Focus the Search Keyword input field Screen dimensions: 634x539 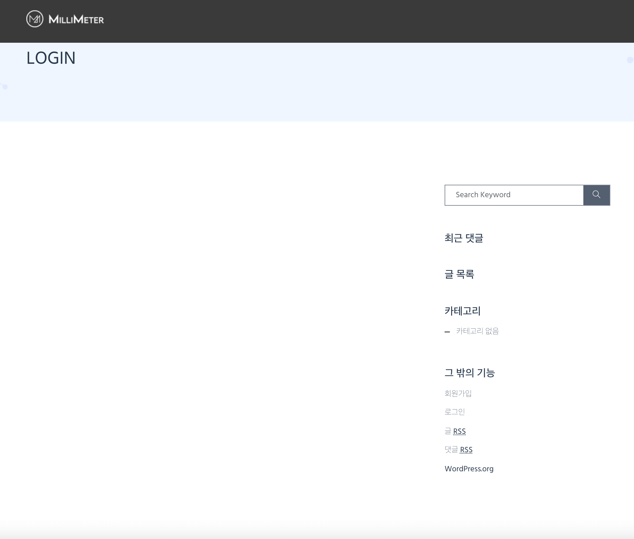click(514, 195)
